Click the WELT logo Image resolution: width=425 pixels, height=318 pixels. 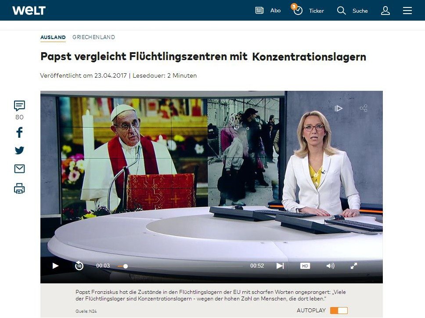[x=29, y=11]
